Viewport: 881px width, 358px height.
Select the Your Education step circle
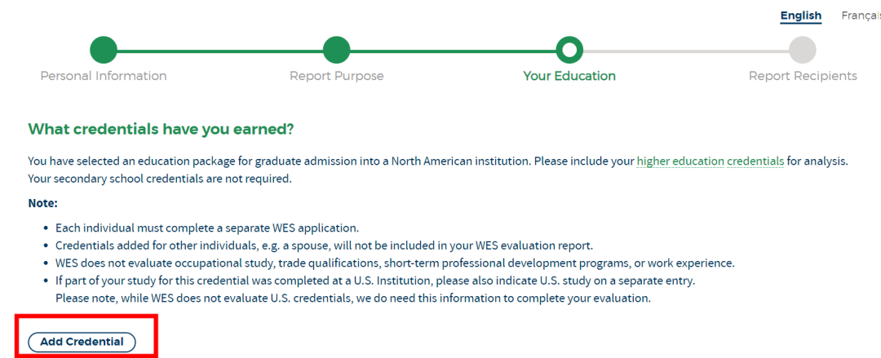point(569,51)
